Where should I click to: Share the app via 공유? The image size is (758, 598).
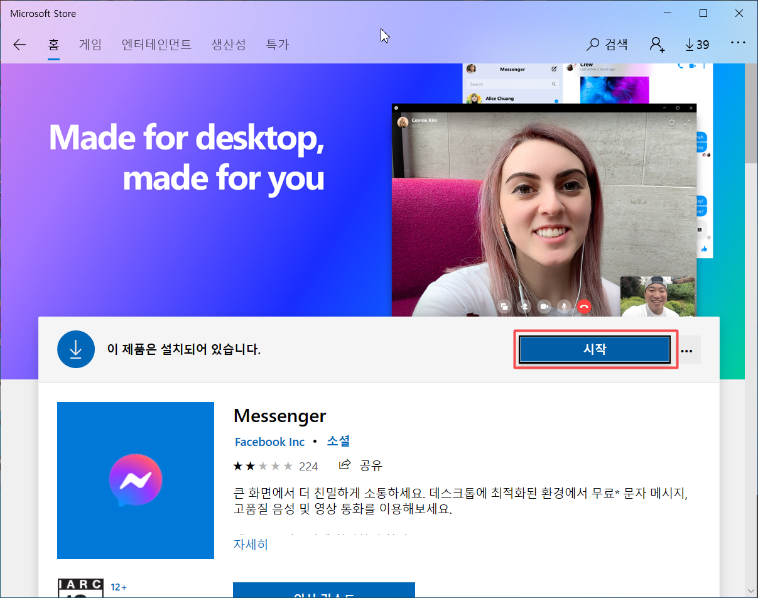pos(360,465)
